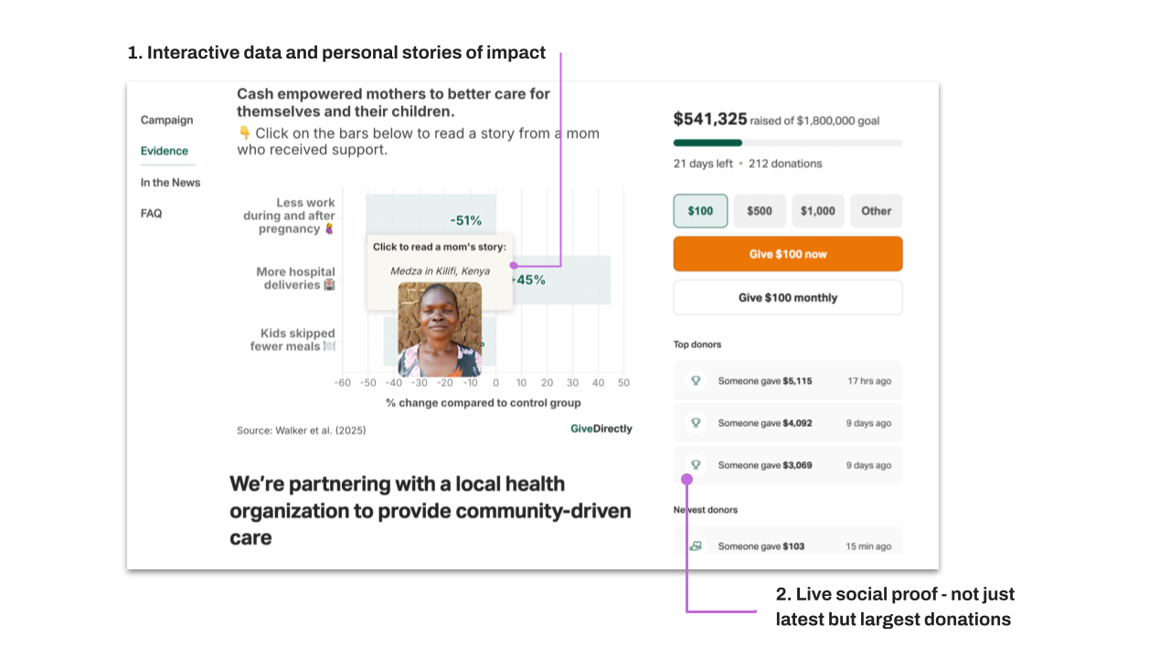Click the trophy icon beside the $3,069 donation
The height and width of the screenshot is (658, 1170).
(696, 465)
